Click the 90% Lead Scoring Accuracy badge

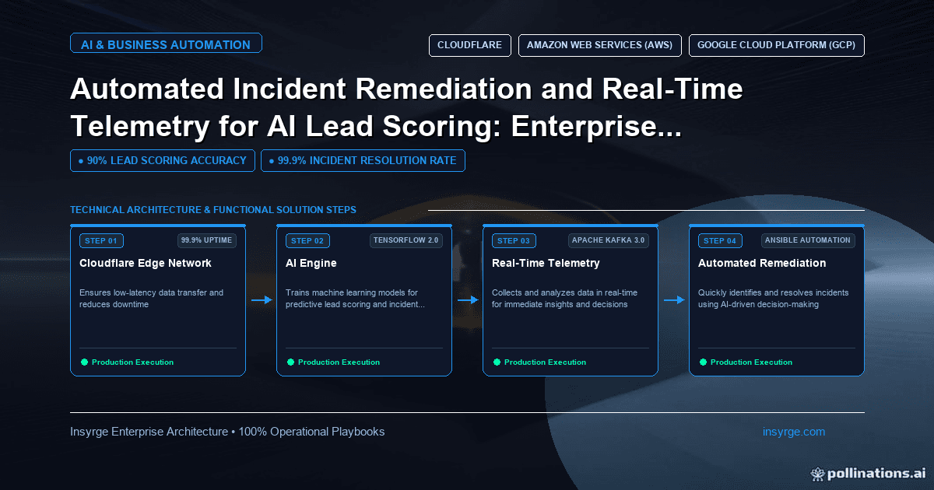click(163, 161)
